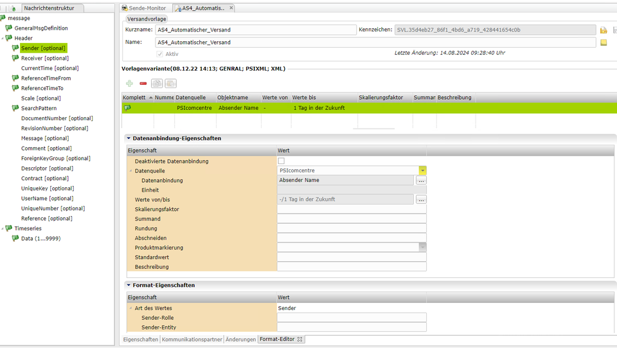This screenshot has height=348, width=617.
Task: Select SearchPattern in the message tree
Action: click(x=39, y=109)
